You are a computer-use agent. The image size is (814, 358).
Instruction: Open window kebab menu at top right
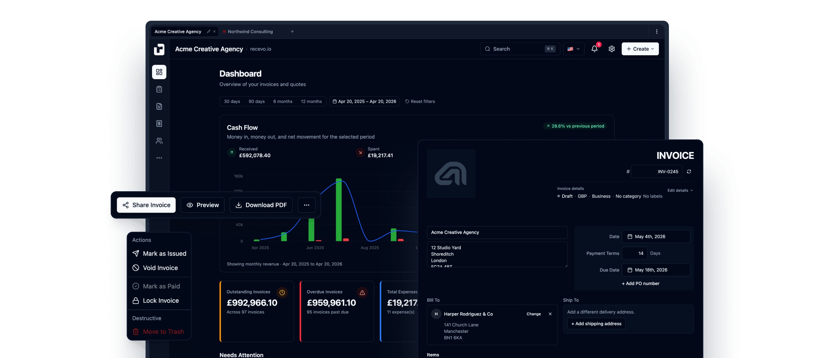tap(656, 31)
